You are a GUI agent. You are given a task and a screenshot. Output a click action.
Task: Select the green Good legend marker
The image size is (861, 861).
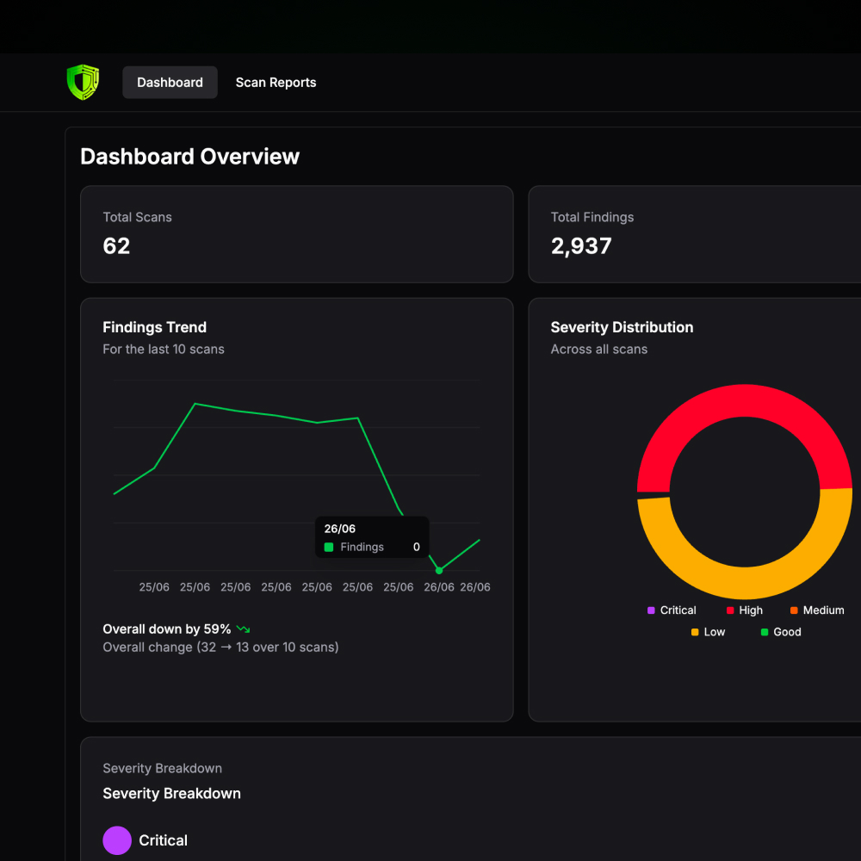[763, 632]
